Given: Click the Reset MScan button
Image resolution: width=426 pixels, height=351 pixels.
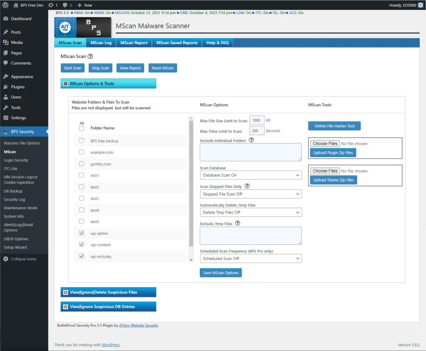Looking at the screenshot, I should coord(163,68).
